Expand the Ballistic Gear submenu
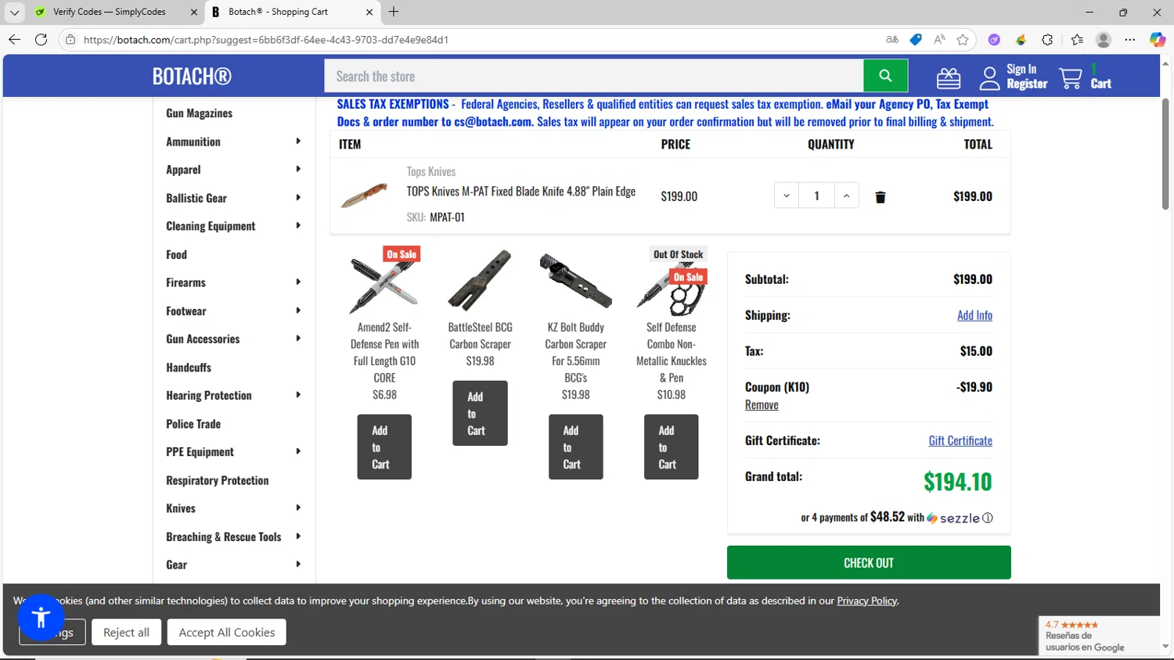This screenshot has width=1174, height=660. 298,198
